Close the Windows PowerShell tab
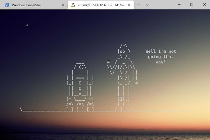210x140 pixels. pyautogui.click(x=63, y=5)
